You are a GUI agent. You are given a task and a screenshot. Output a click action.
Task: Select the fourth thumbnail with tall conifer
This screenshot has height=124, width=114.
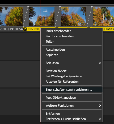[103, 17]
